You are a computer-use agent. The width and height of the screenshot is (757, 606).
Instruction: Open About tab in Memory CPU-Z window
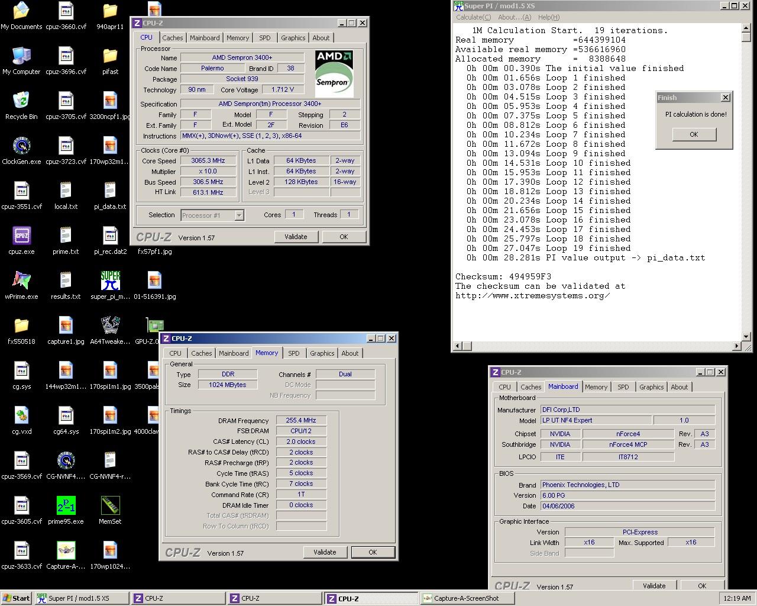(x=350, y=353)
